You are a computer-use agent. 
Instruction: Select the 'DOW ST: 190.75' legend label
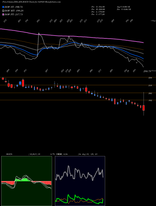pyautogui.click(x=13, y=7)
